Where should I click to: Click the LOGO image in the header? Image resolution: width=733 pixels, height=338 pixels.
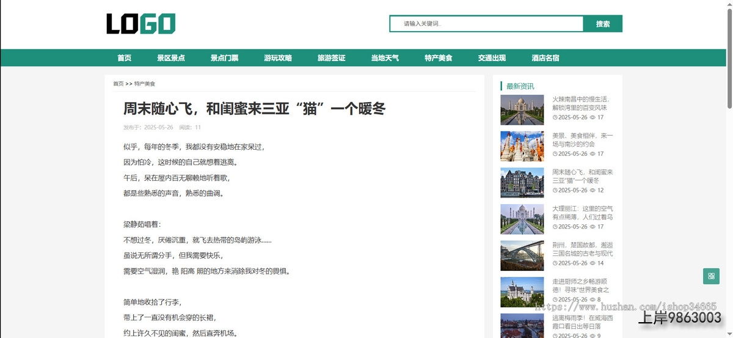[x=141, y=24]
